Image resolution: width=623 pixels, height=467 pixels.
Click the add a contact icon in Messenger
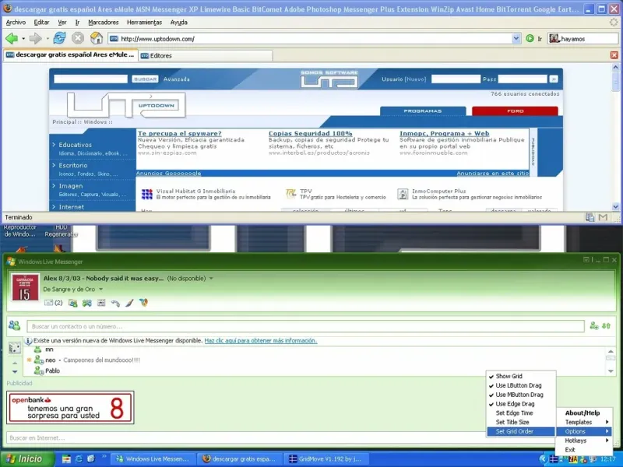594,325
